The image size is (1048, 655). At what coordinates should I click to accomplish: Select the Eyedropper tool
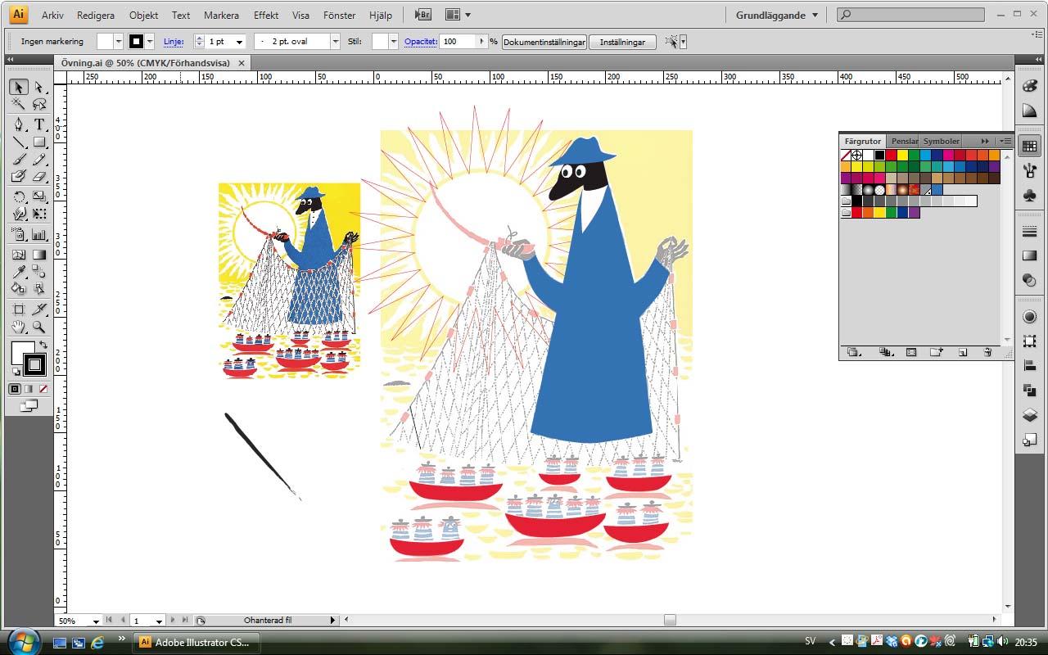click(x=18, y=272)
